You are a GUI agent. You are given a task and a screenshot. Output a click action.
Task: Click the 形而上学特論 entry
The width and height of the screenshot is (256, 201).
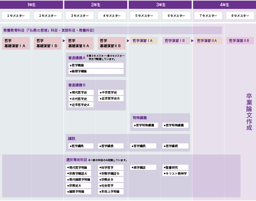point(111,191)
